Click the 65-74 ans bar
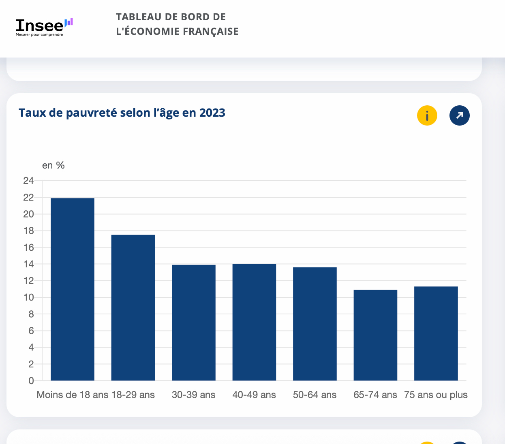The image size is (505, 444). (x=375, y=335)
